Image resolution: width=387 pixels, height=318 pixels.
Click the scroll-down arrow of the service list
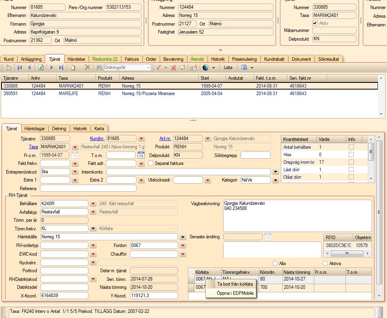pyautogui.click(x=381, y=114)
